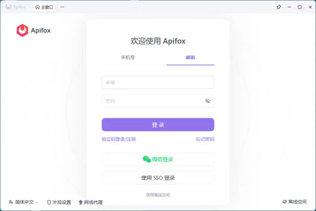Open the 简体中文 language dropdown
Screen dimensions: 316x211
pos(23,202)
